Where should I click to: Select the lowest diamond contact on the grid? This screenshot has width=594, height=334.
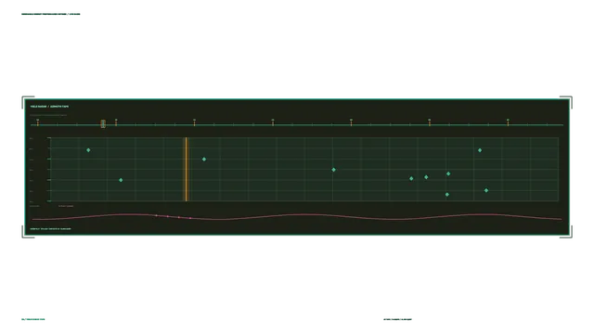(447, 195)
